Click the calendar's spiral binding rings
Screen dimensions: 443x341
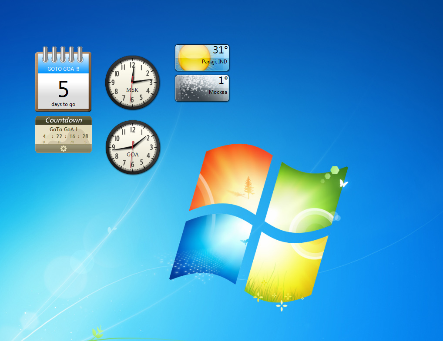[63, 54]
